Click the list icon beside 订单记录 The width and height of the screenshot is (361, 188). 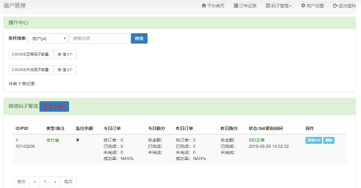(x=236, y=6)
